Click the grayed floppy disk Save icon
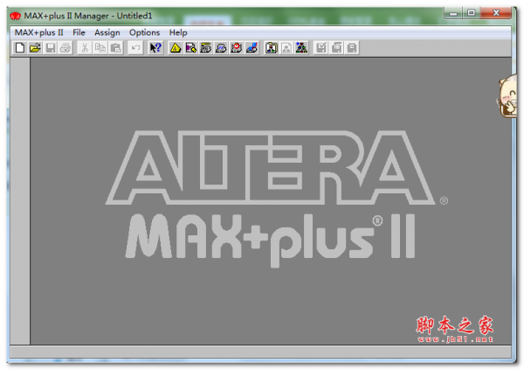524x370 pixels. point(51,48)
